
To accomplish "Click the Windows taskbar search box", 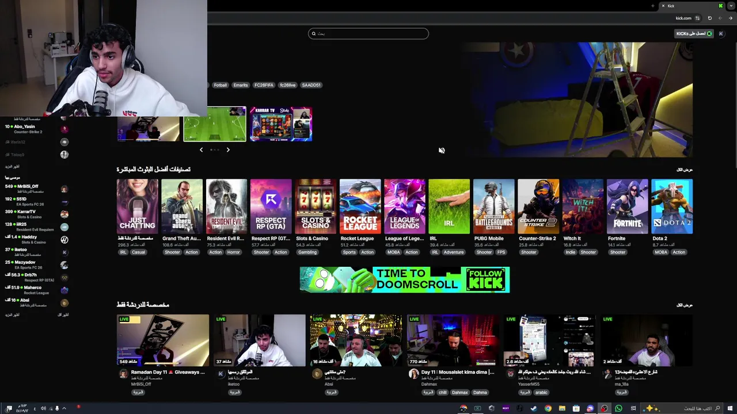I will click(681, 408).
